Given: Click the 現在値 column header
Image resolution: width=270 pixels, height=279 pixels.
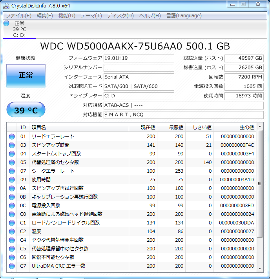Looking at the screenshot, I should click(x=143, y=128).
